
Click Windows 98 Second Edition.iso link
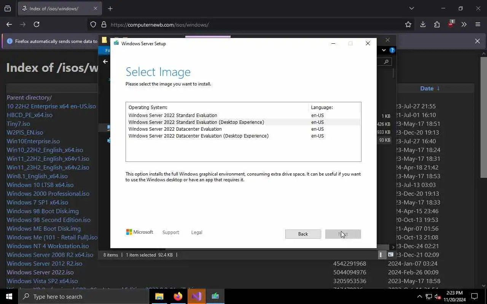49,220
